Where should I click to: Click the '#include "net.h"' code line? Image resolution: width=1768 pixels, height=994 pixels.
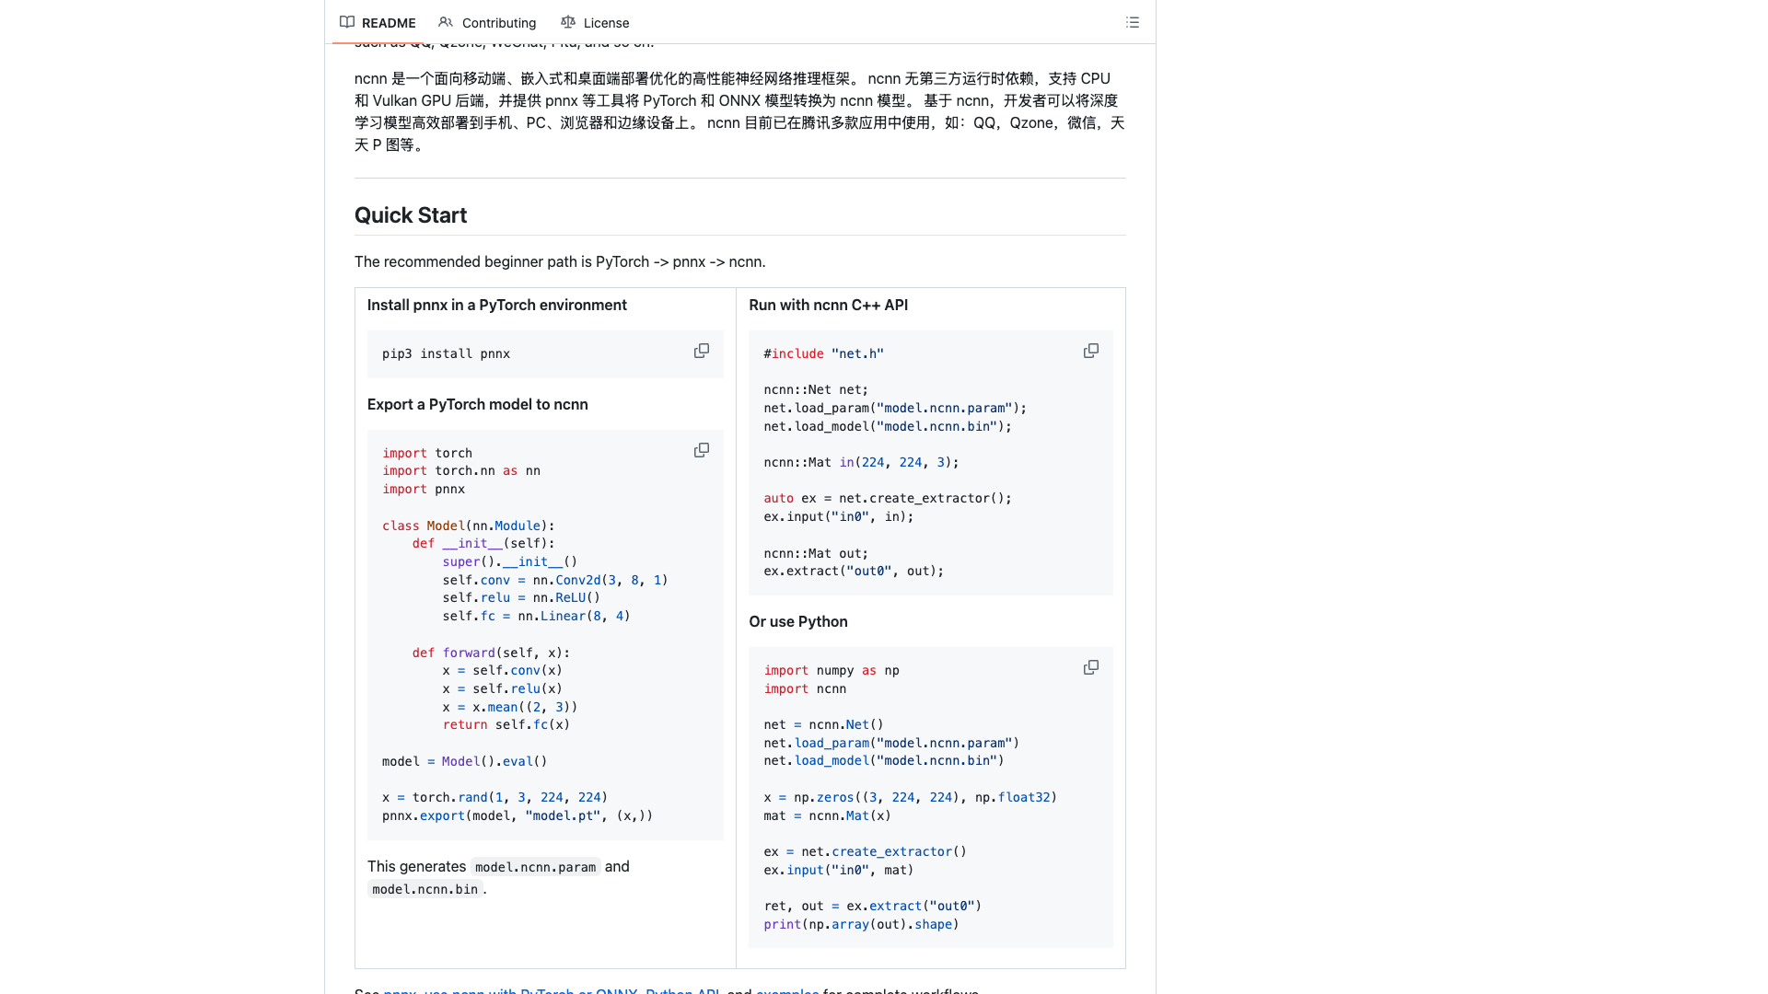(823, 353)
